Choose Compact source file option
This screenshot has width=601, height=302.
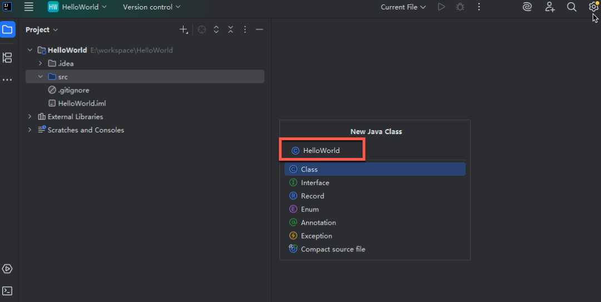375,249
